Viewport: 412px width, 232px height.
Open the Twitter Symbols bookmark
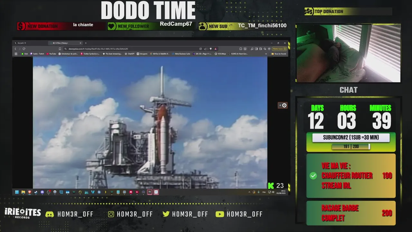90,54
